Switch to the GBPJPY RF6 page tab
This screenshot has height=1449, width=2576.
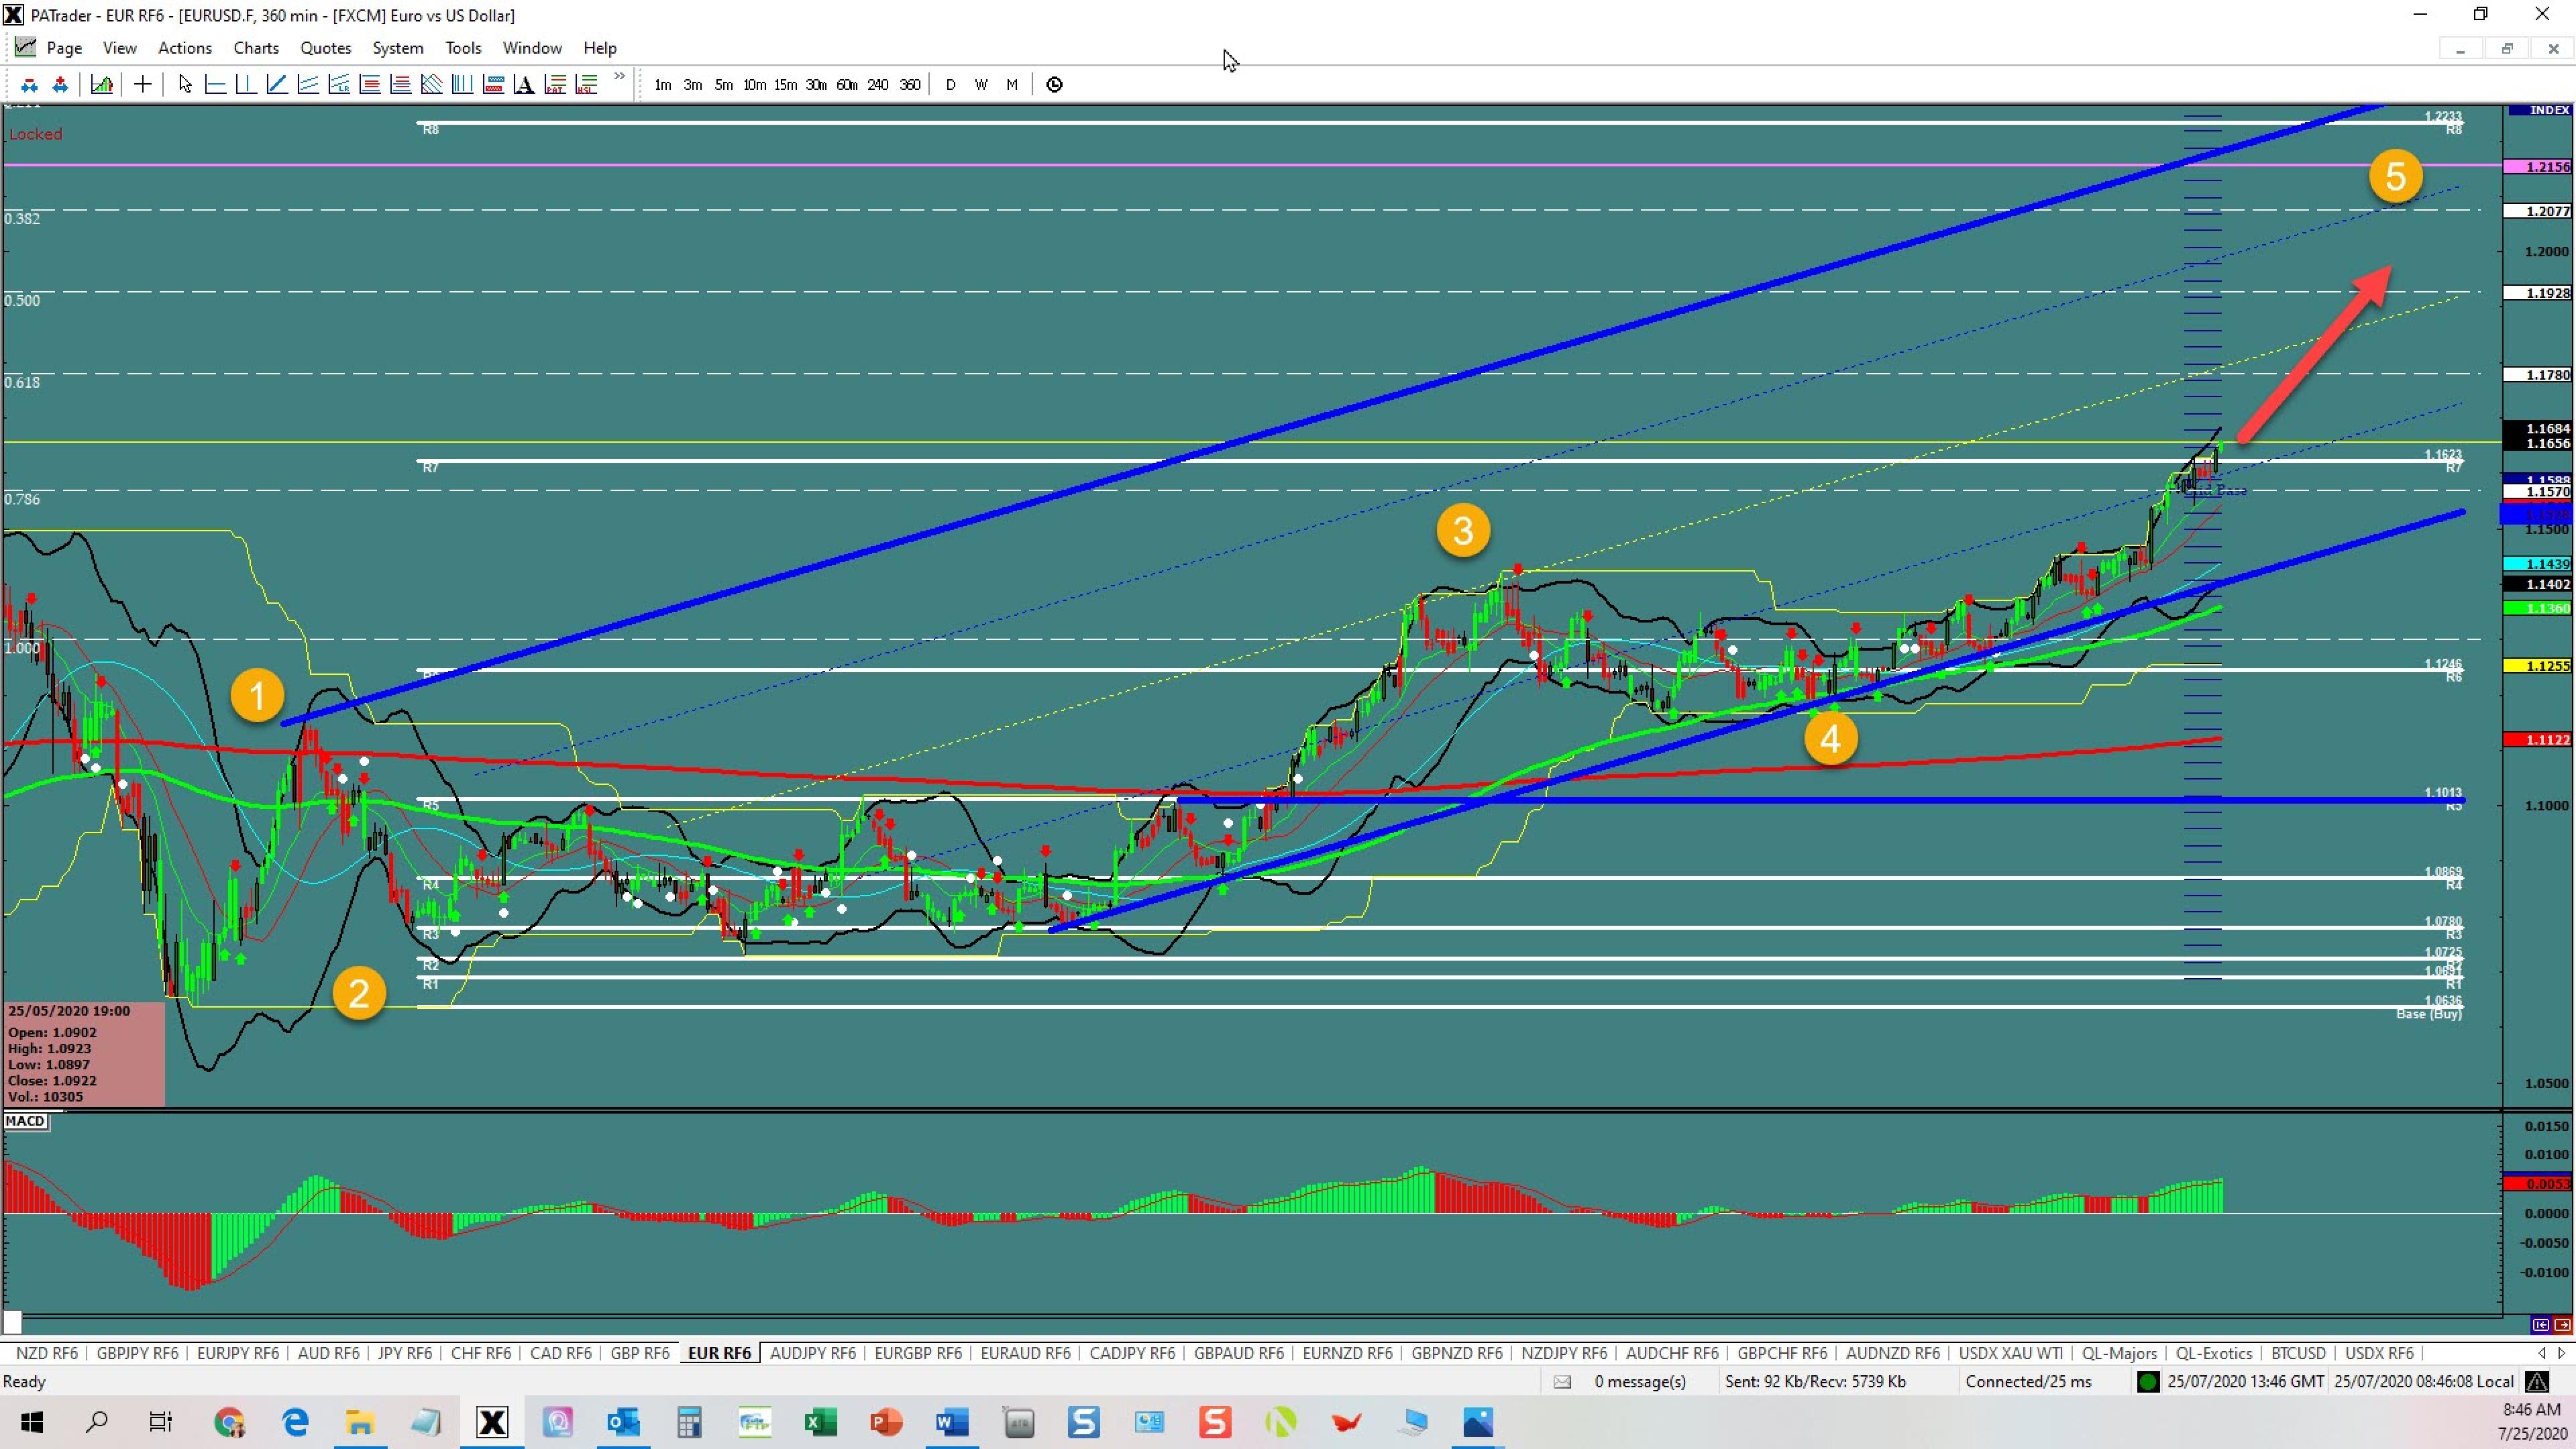pos(137,1353)
